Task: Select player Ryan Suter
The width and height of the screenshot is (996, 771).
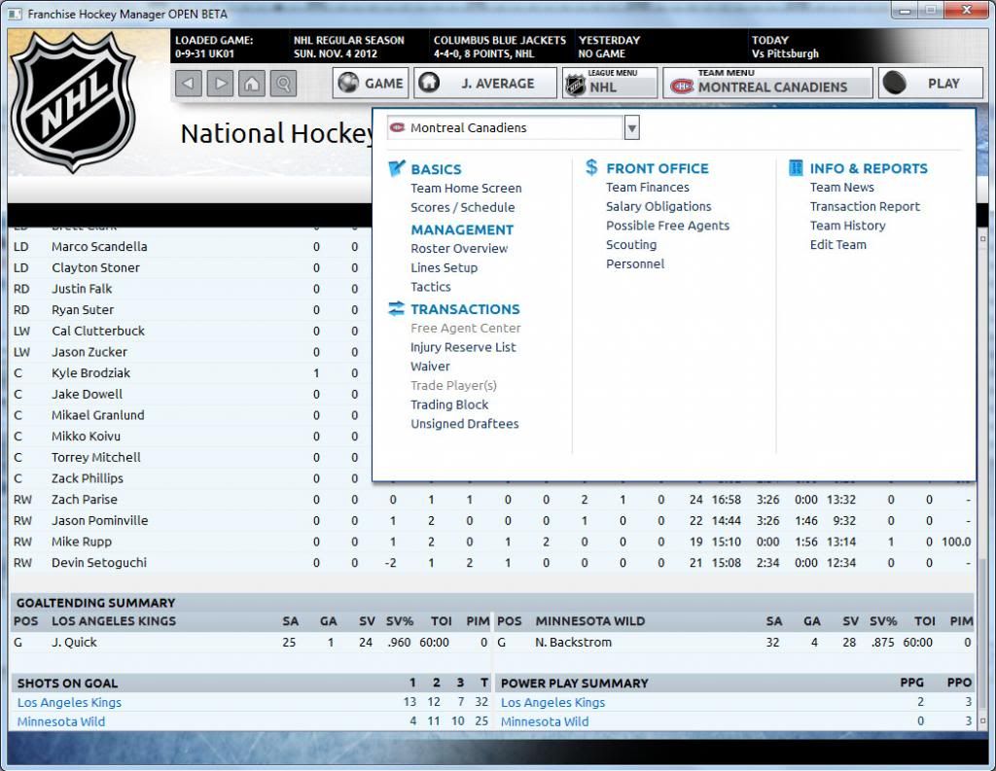Action: [x=83, y=310]
